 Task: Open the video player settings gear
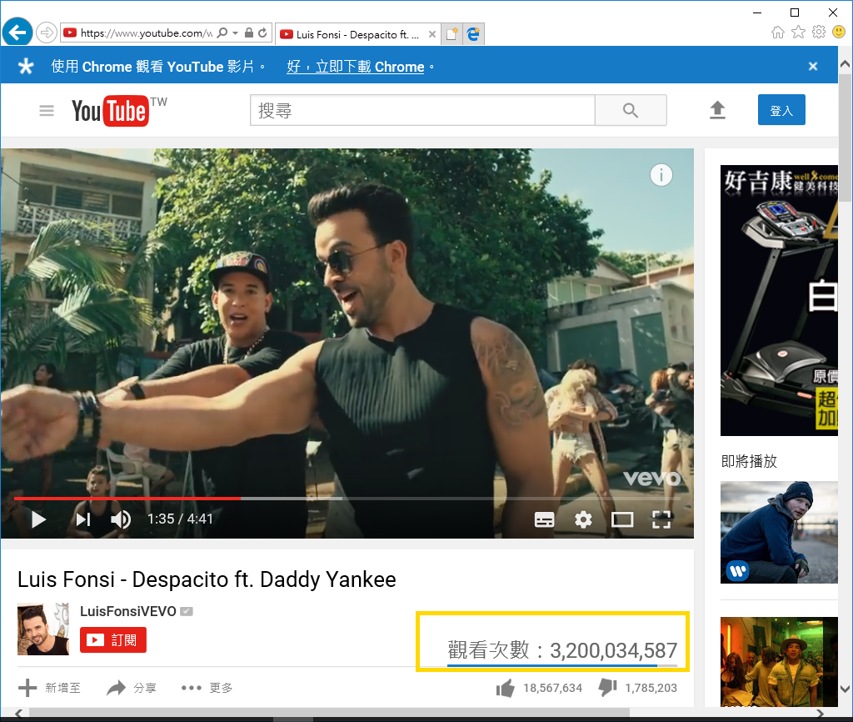pos(583,519)
